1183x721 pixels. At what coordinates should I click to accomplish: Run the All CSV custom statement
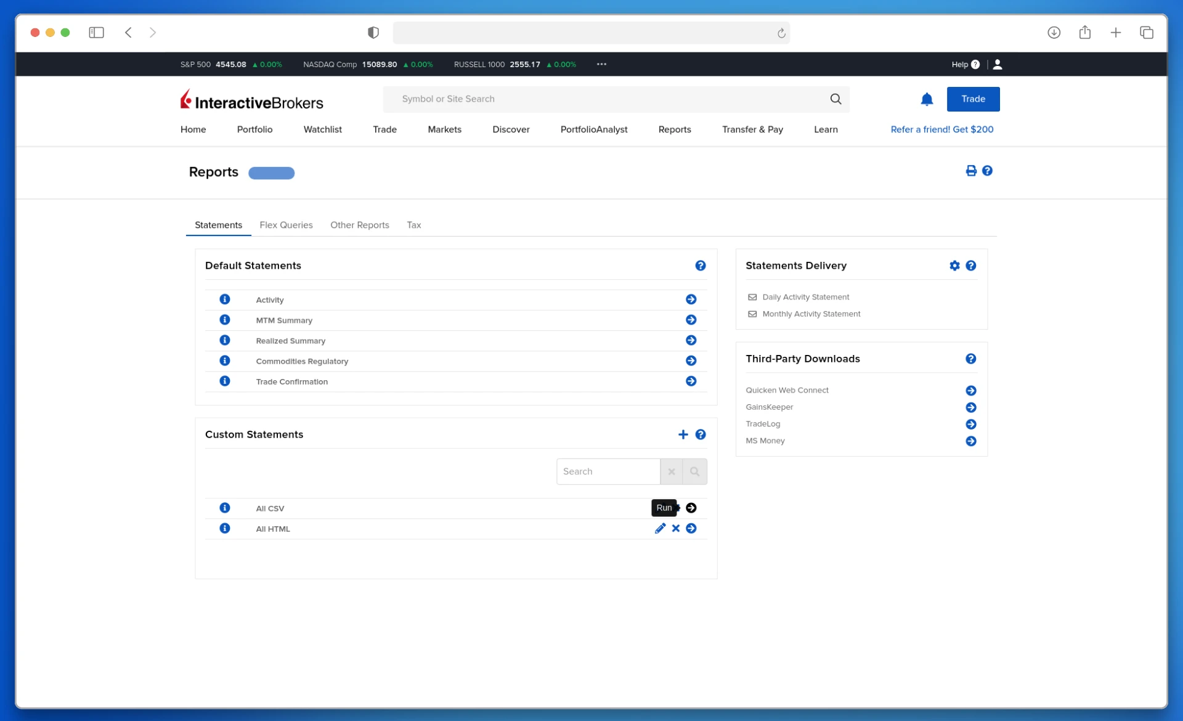pos(691,508)
